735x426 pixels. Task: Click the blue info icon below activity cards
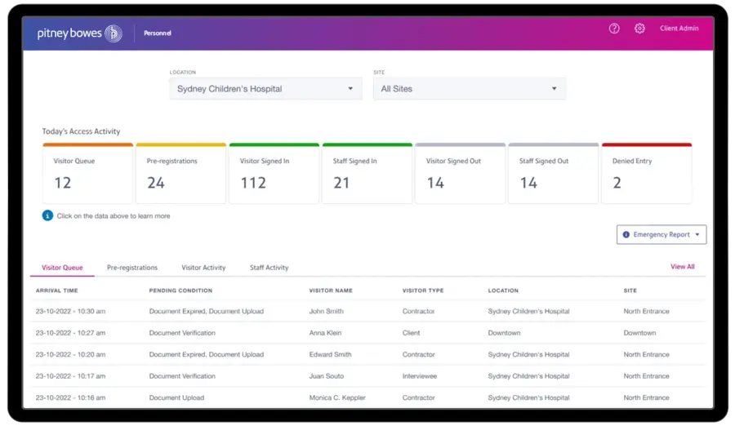pos(47,215)
